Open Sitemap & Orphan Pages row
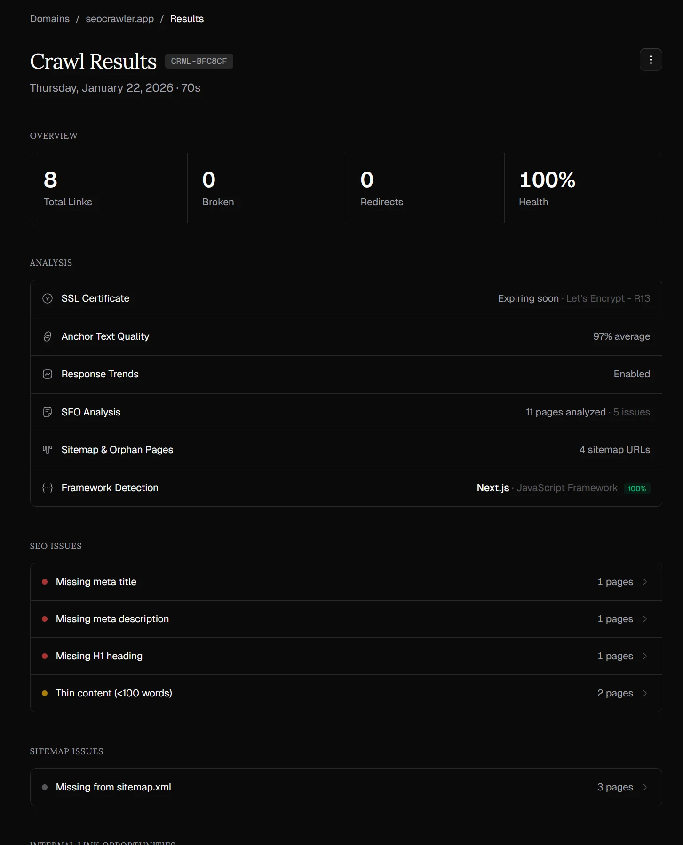Viewport: 683px width, 845px height. tap(346, 450)
